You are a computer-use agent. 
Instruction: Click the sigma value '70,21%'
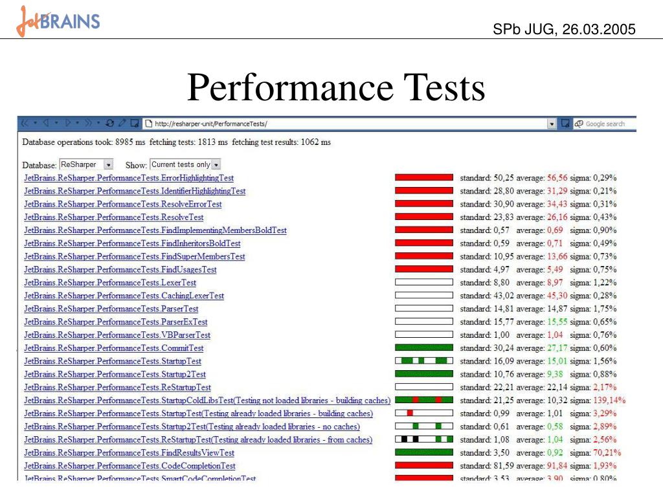[x=607, y=453]
